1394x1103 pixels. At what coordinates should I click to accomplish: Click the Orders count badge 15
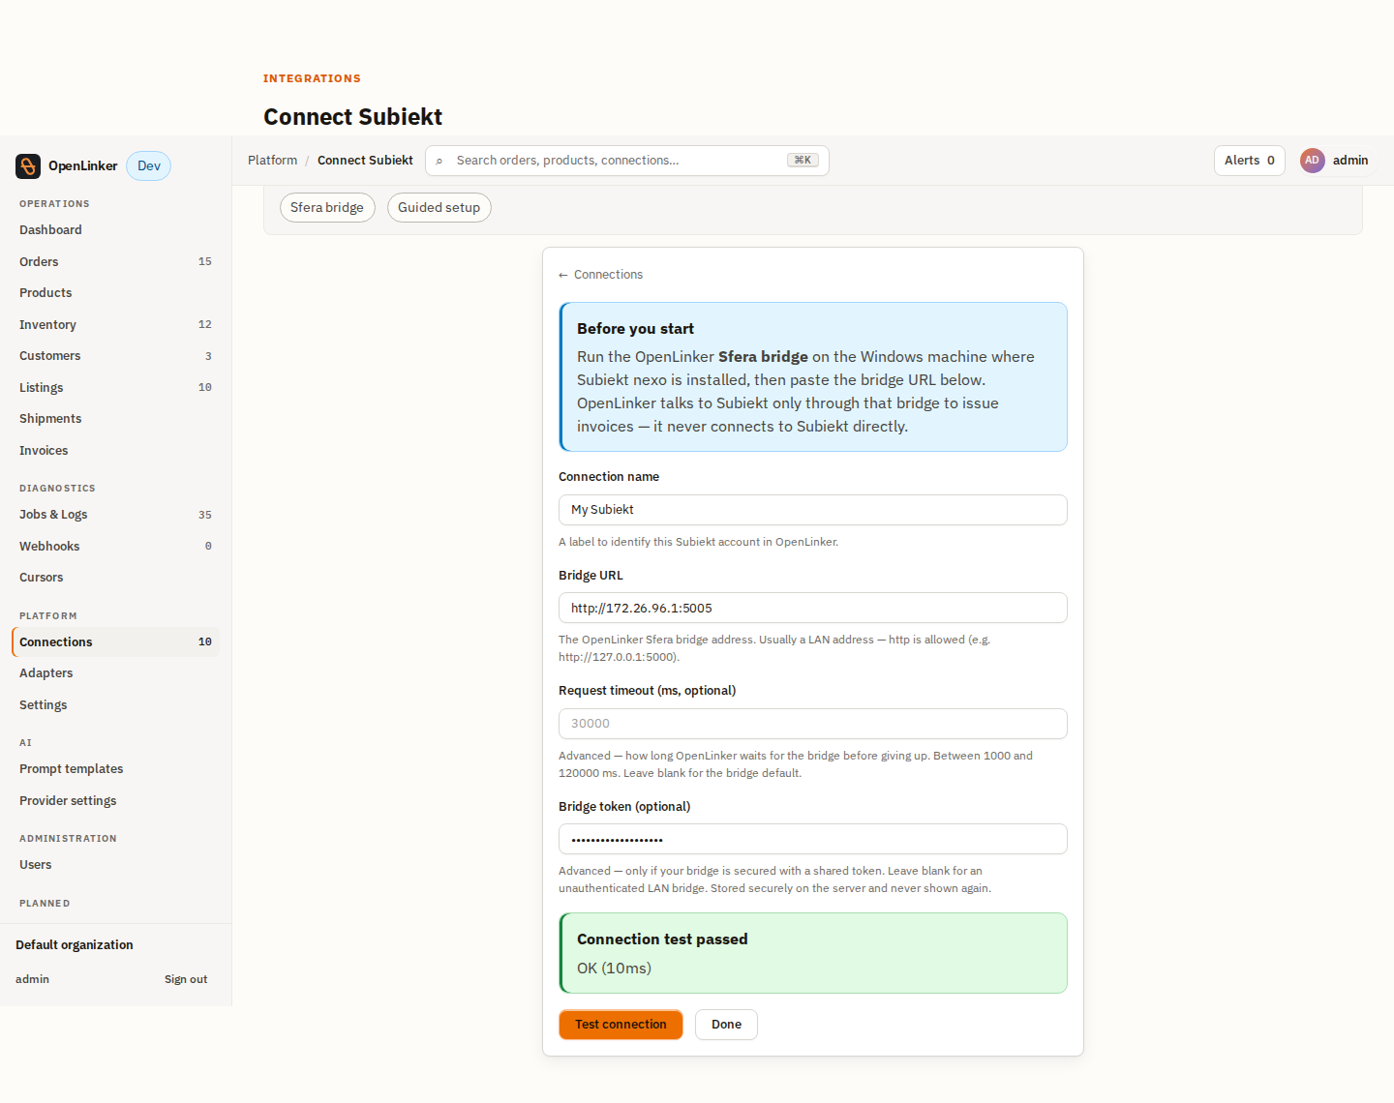coord(205,262)
